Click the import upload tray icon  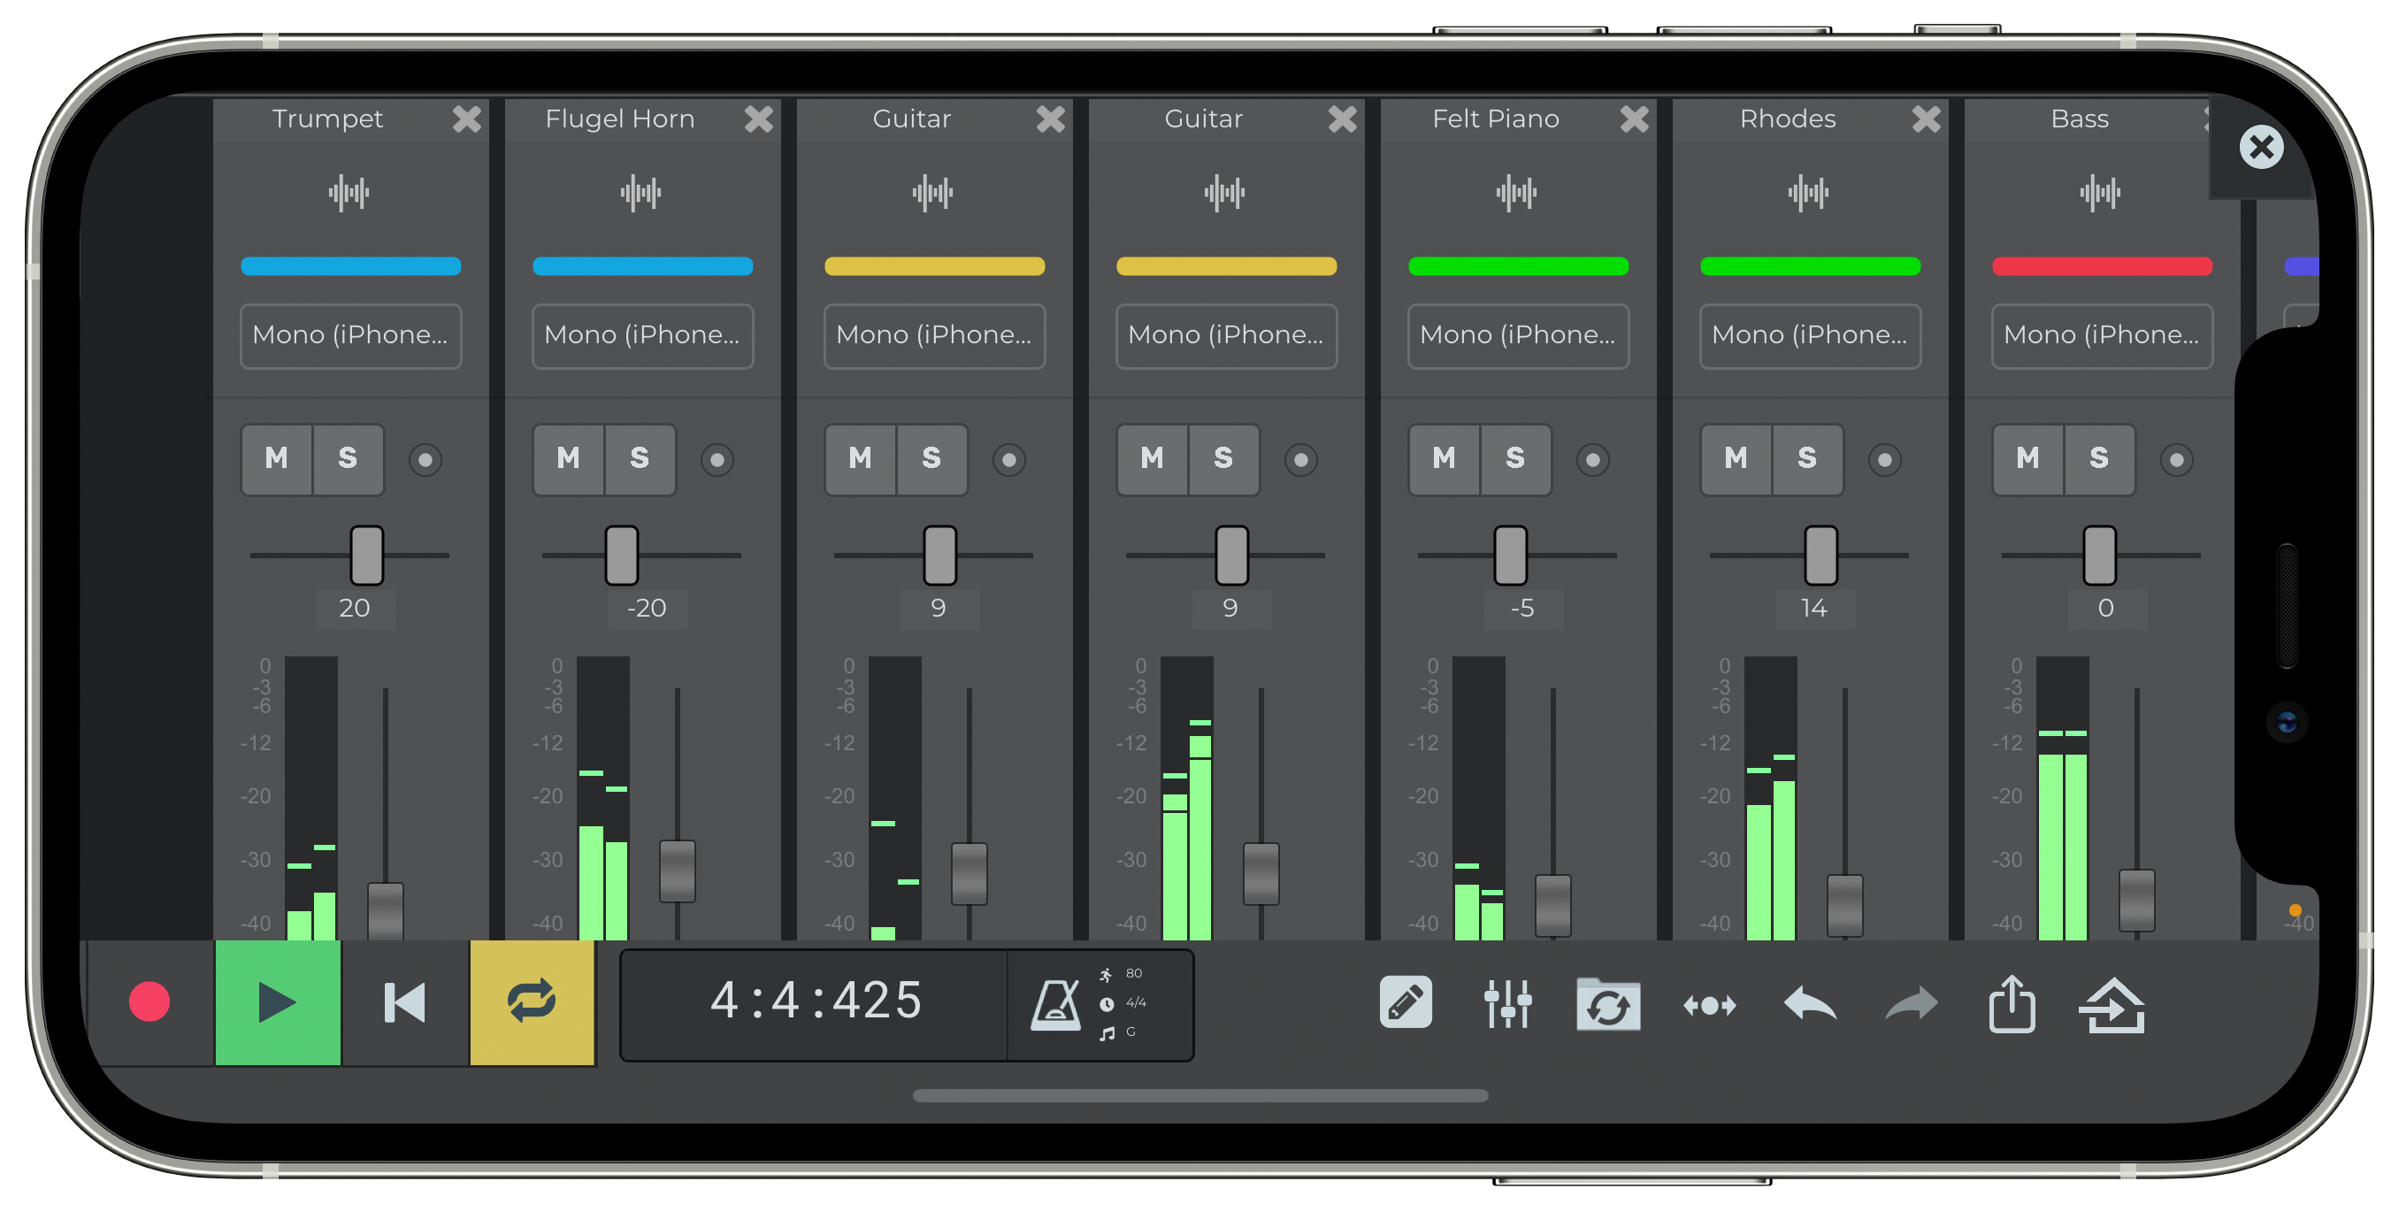tap(2112, 1005)
